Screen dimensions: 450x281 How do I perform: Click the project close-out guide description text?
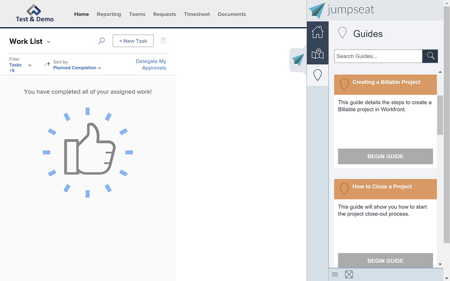pyautogui.click(x=382, y=210)
